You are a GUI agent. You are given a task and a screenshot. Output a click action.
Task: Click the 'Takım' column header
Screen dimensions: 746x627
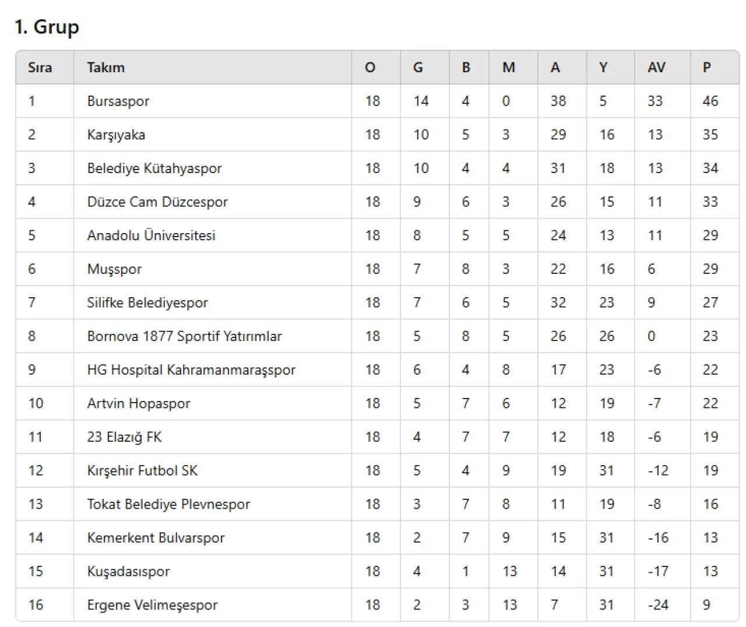(106, 68)
